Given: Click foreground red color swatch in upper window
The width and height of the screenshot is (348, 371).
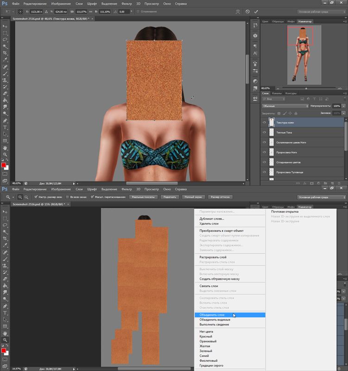Looking at the screenshot, I should [4, 165].
